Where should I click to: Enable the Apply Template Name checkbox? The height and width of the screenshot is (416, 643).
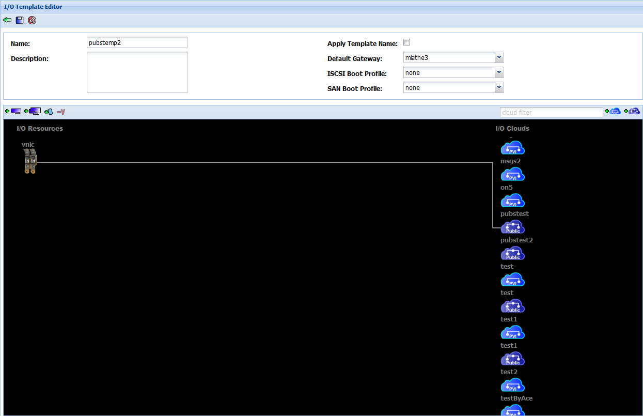click(x=406, y=43)
